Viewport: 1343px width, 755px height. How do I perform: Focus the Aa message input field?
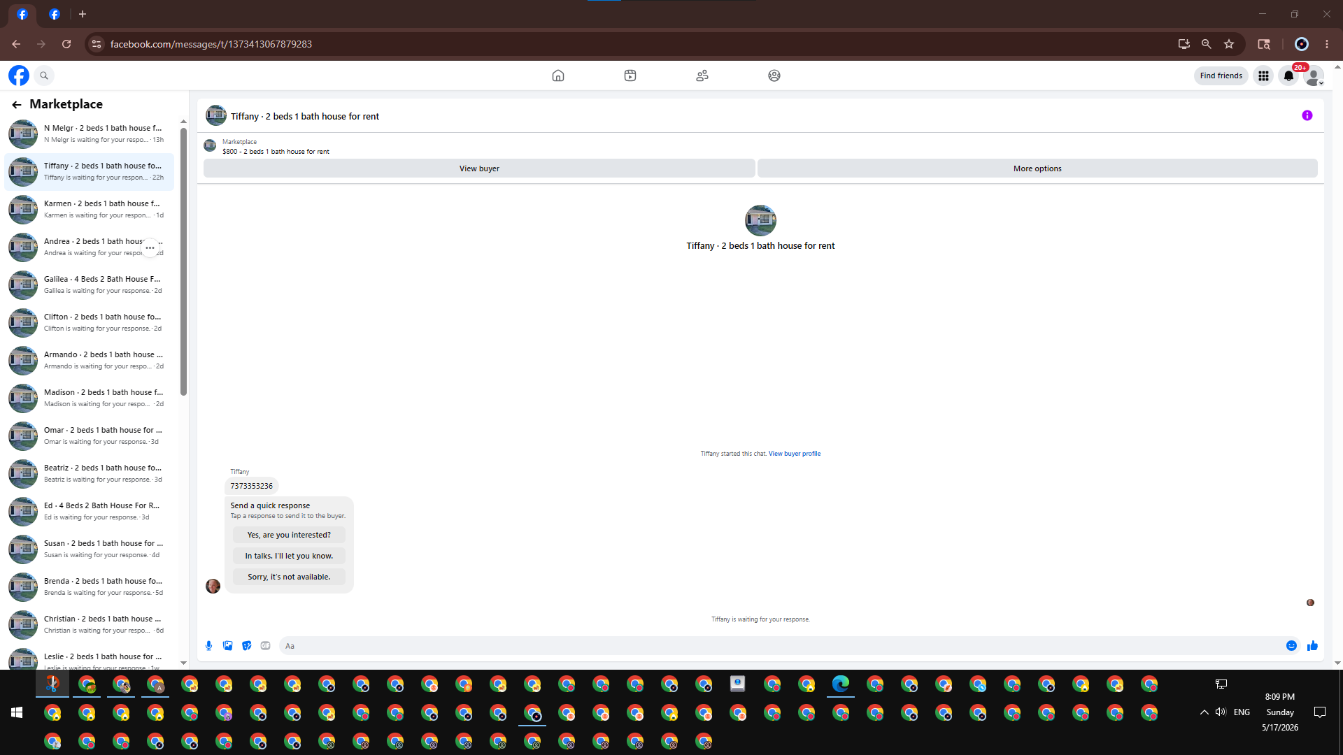[780, 646]
